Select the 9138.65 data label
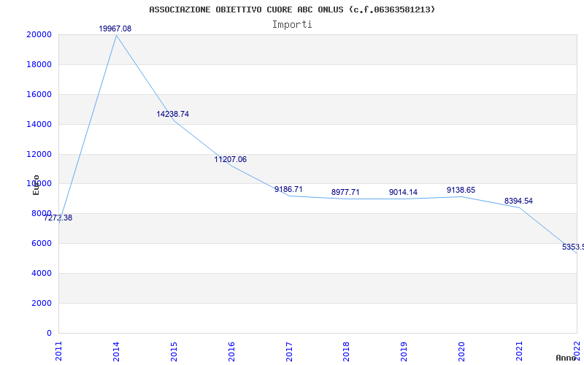 coord(461,190)
